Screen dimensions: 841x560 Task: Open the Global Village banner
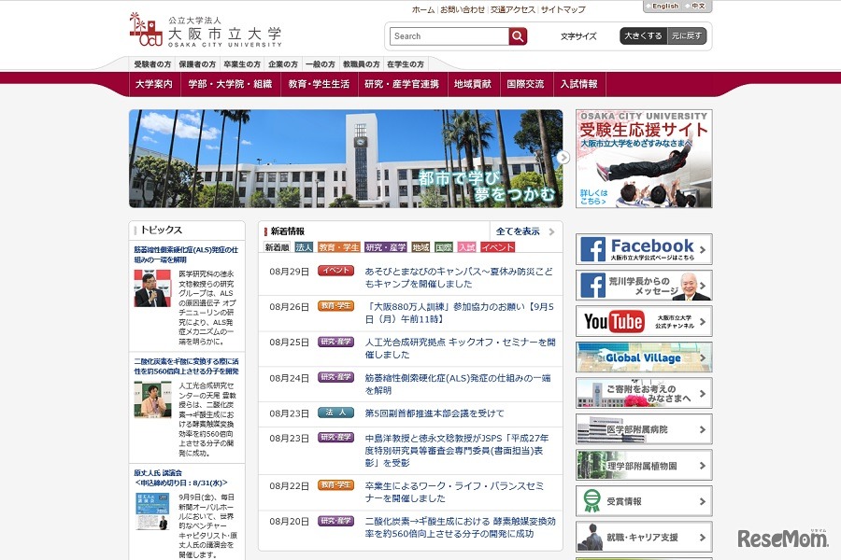[x=643, y=357]
